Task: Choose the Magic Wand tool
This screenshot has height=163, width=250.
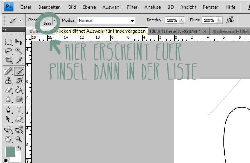Action: (19, 51)
